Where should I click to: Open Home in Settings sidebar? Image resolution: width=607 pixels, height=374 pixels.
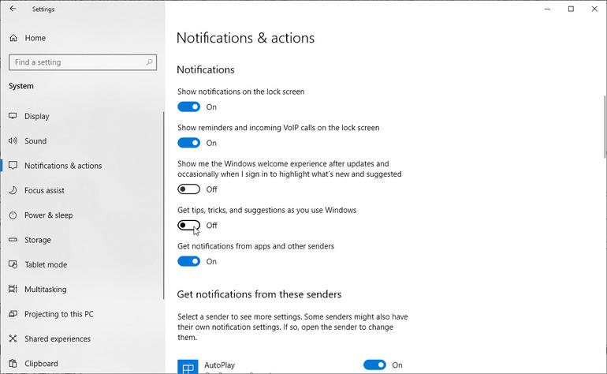click(35, 38)
